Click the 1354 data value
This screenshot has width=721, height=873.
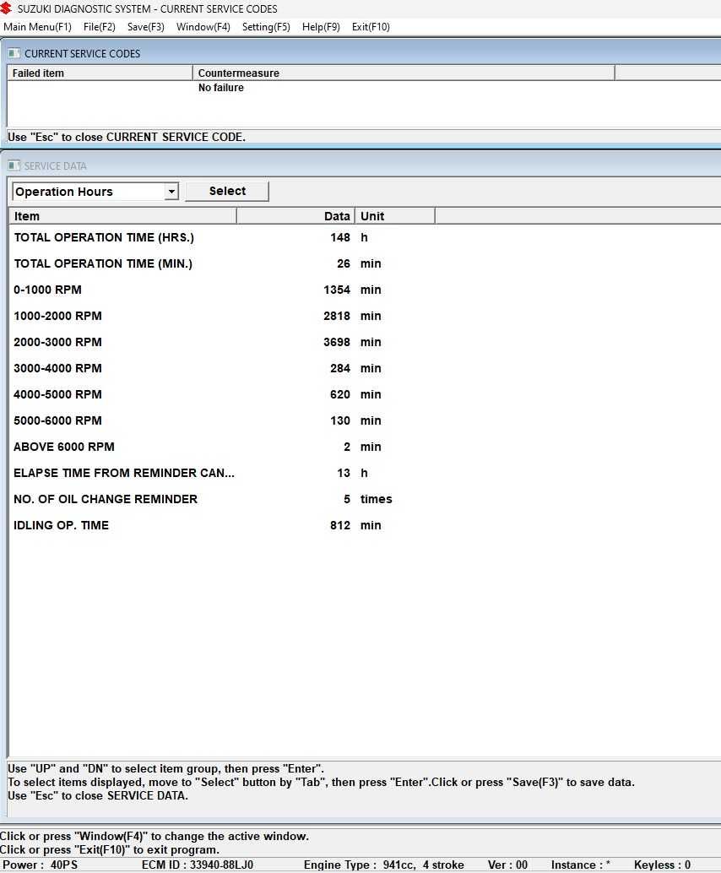(x=336, y=290)
